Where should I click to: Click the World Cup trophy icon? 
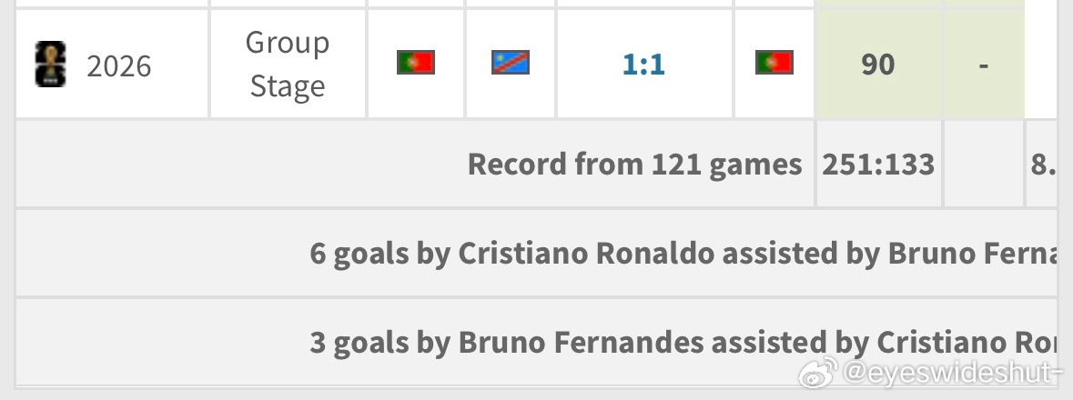[x=51, y=64]
